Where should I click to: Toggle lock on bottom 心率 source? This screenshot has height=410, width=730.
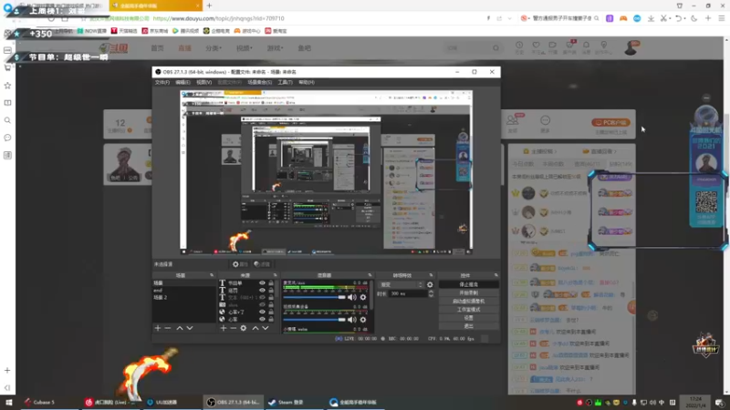271,320
